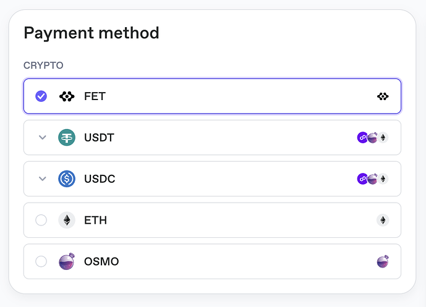The width and height of the screenshot is (426, 307).
Task: Click the USDT Tether coin icon
Action: [x=67, y=138]
